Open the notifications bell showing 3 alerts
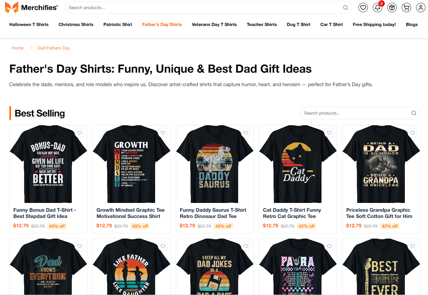Viewport: 428px width, 295px height. click(377, 7)
